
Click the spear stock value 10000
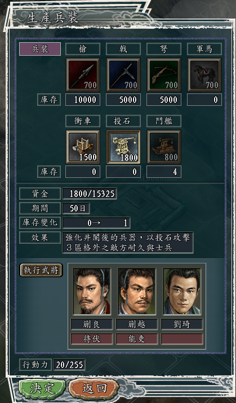83,100
